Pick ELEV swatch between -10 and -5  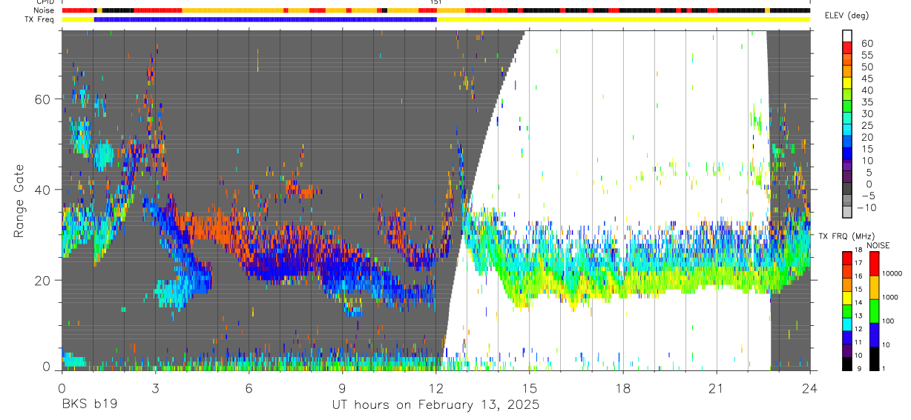(x=847, y=201)
